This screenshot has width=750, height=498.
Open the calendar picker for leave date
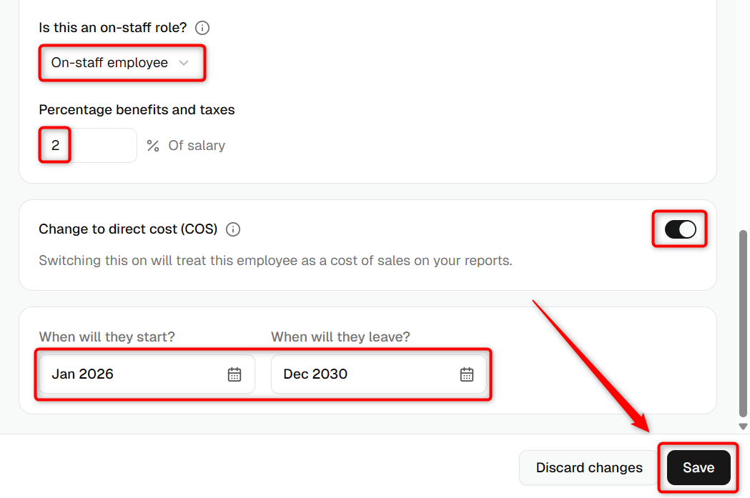tap(467, 374)
